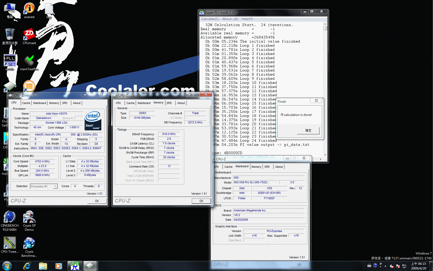Open About tab in left CPU-Z window
Screen dimensions: 433x271
[77, 103]
